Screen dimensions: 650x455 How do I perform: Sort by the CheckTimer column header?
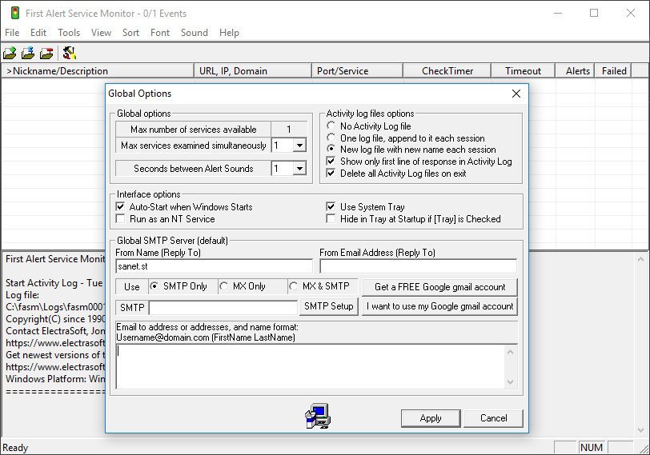pyautogui.click(x=447, y=71)
